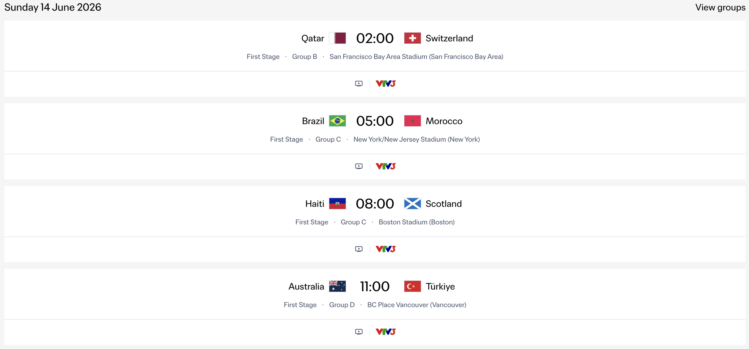Click the Australia flag
Screen dimensions: 749x349
click(338, 286)
